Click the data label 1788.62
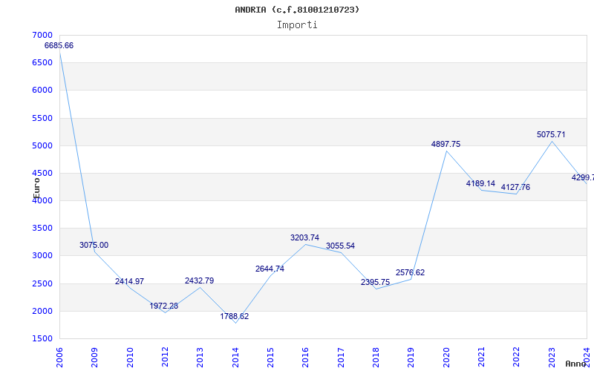Screen dimensions: 594x371 pos(235,316)
